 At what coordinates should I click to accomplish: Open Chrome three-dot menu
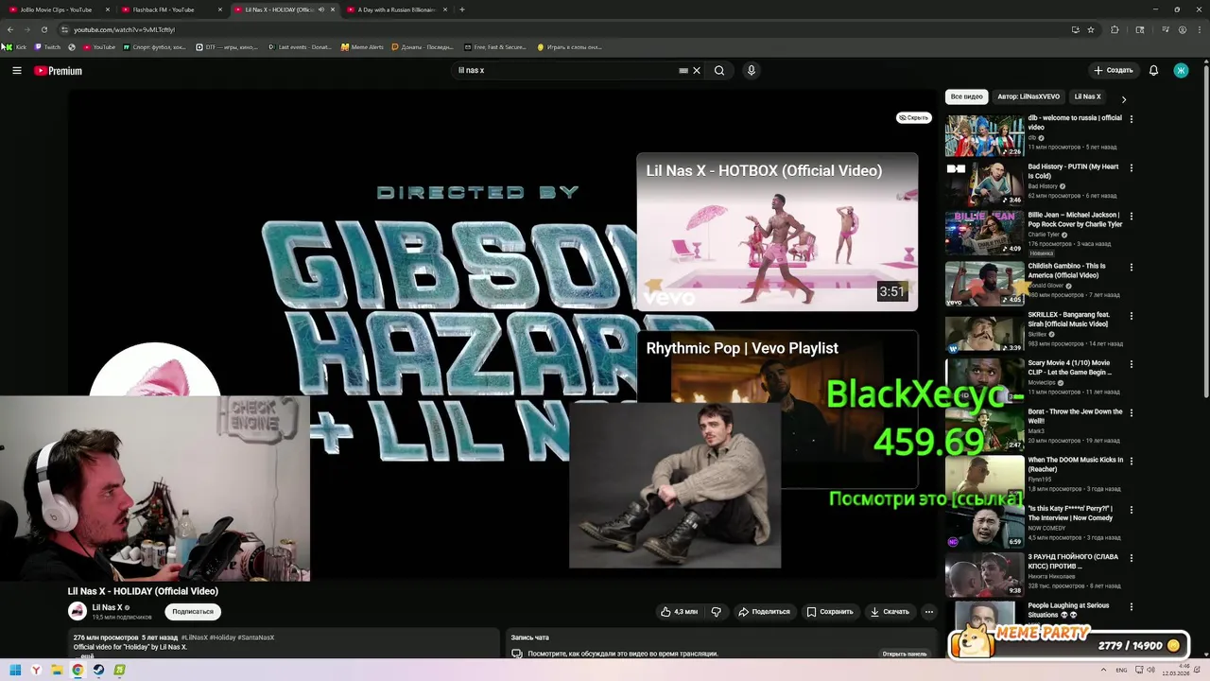click(x=1199, y=29)
